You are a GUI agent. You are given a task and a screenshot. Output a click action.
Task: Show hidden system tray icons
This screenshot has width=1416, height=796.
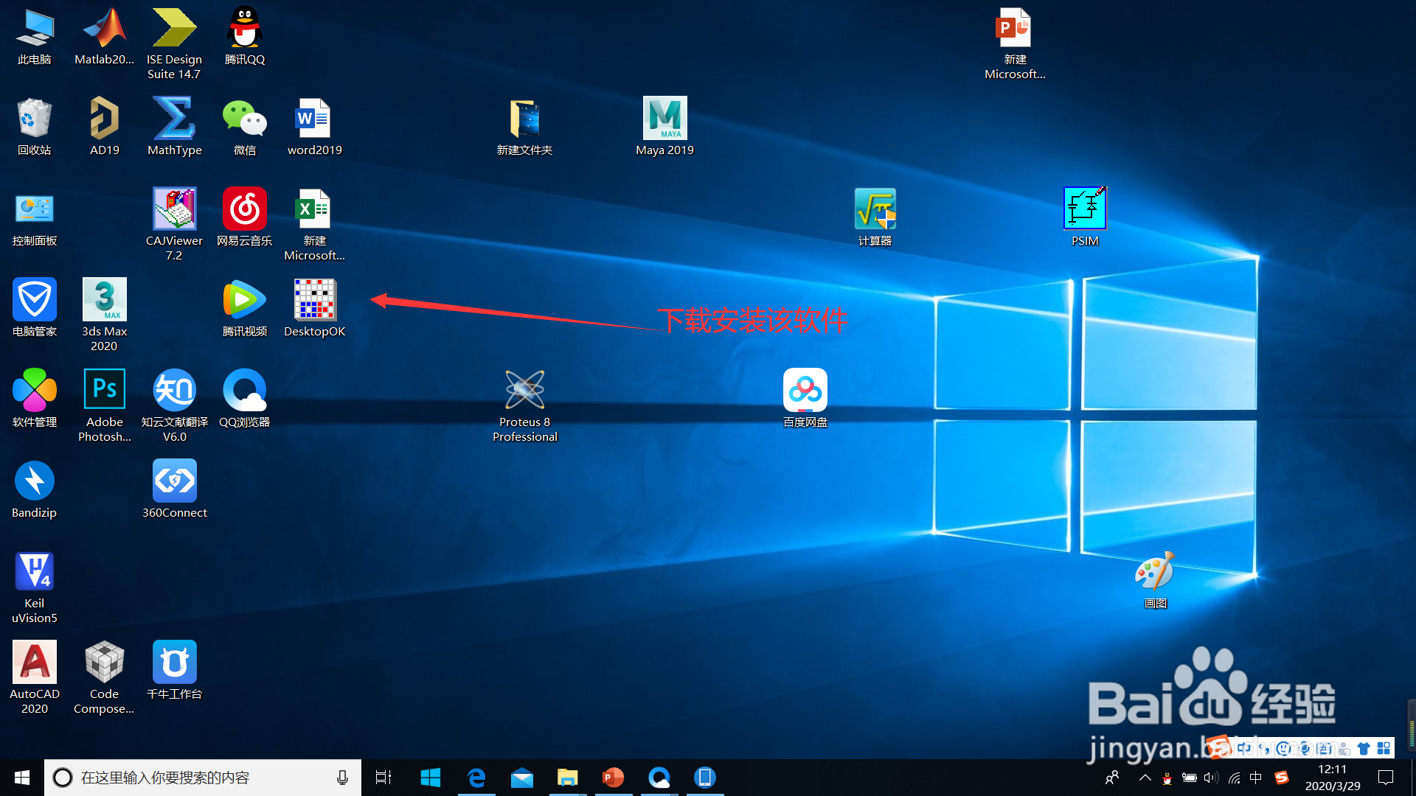pyautogui.click(x=1145, y=778)
